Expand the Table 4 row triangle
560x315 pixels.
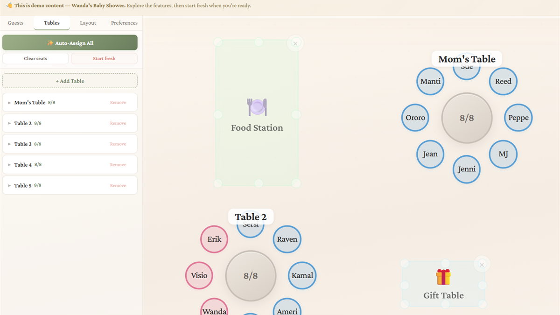9,165
